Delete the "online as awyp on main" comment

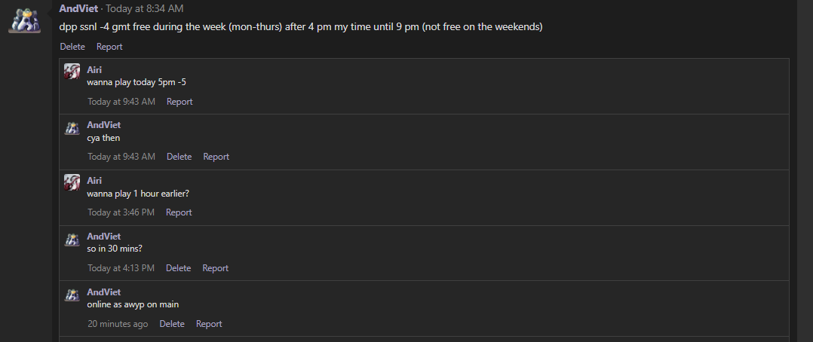coord(172,324)
